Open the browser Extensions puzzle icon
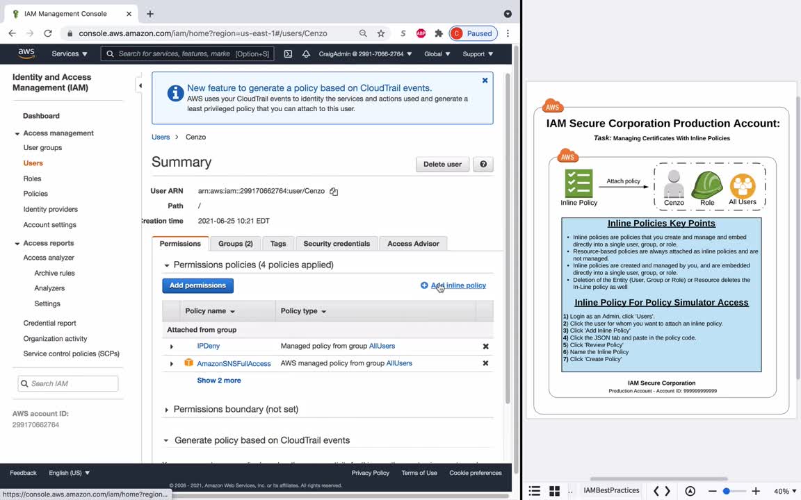 point(439,33)
